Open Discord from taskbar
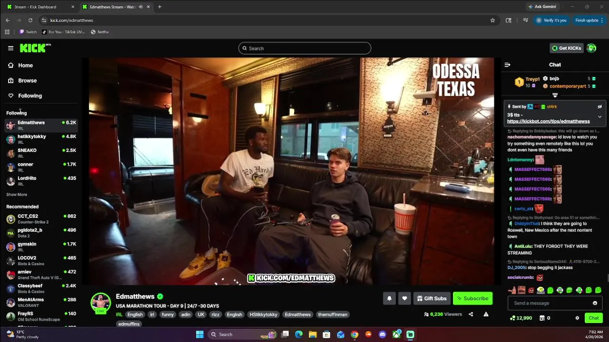Image resolution: width=609 pixels, height=342 pixels. point(383,334)
